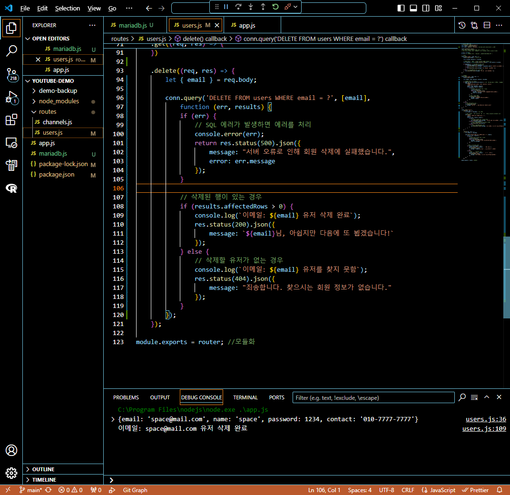Open channels.js in the explorer tree

point(57,122)
